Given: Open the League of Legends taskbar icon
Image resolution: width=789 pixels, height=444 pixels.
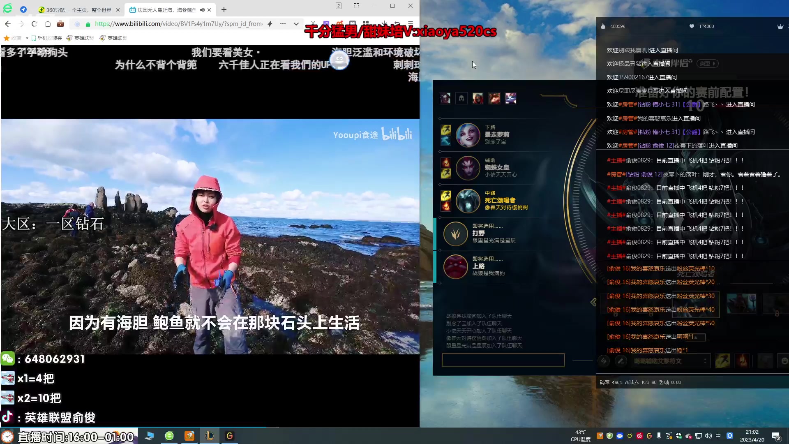Looking at the screenshot, I should click(x=210, y=436).
